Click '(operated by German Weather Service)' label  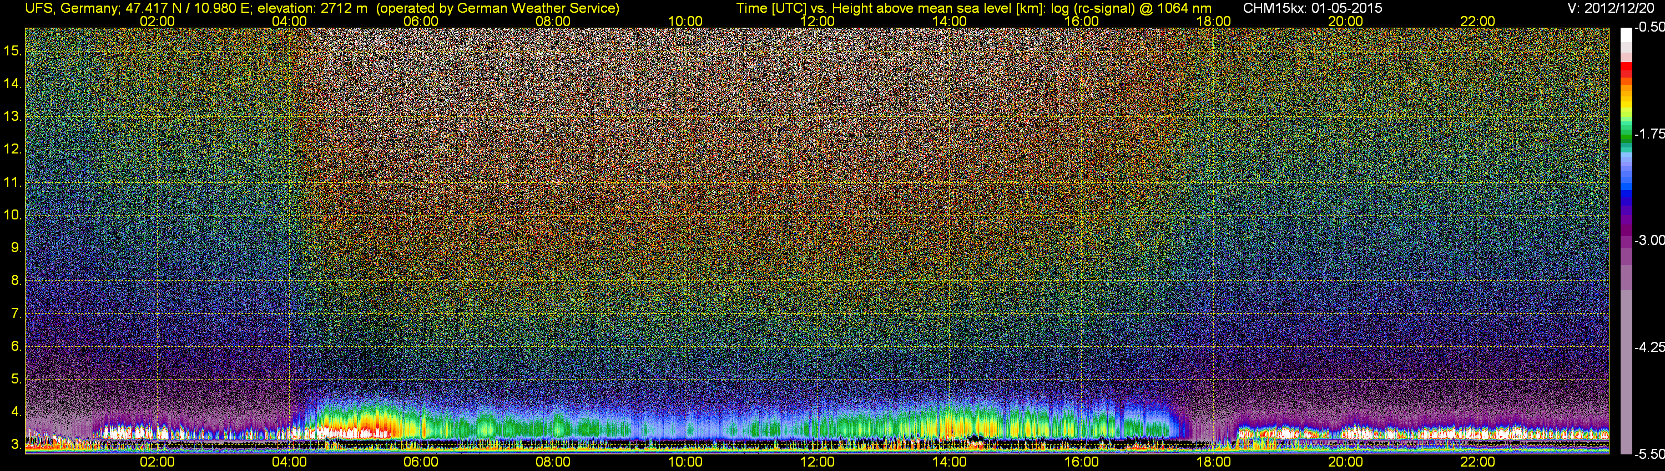click(x=498, y=8)
